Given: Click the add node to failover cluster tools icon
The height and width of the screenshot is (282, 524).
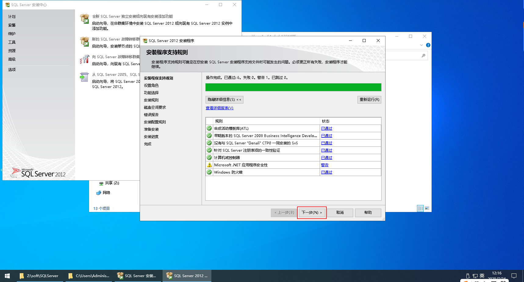Looking at the screenshot, I should (84, 59).
